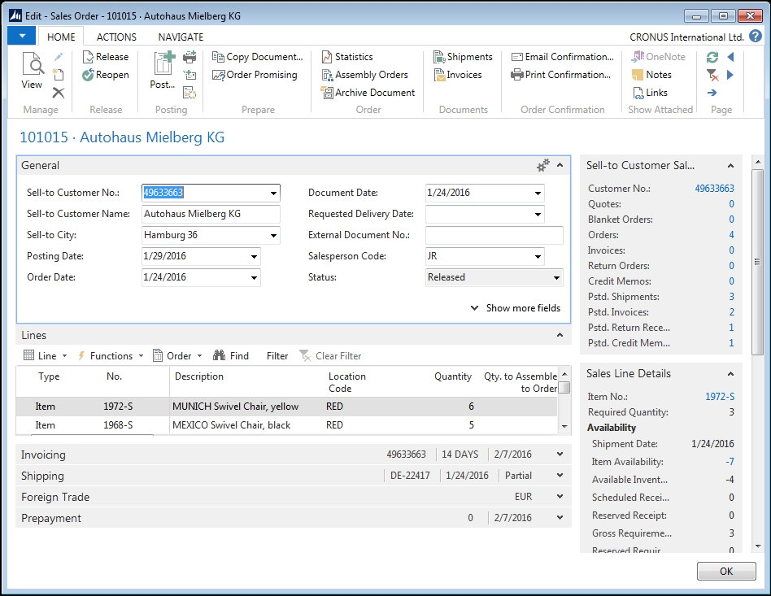Go to the previous record arrow
The width and height of the screenshot is (771, 596).
click(x=730, y=57)
